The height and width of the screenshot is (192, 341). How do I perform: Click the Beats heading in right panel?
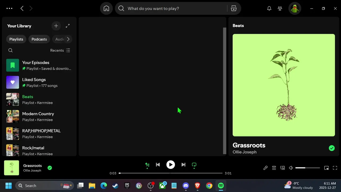pos(238,26)
